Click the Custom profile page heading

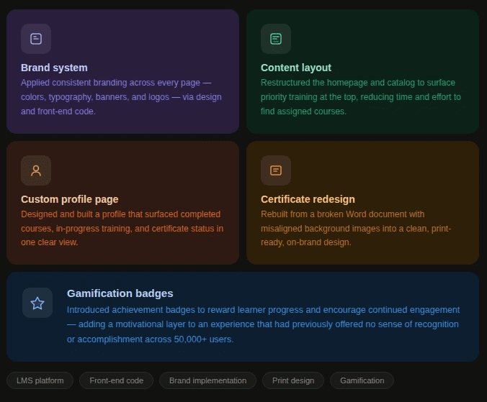click(70, 199)
